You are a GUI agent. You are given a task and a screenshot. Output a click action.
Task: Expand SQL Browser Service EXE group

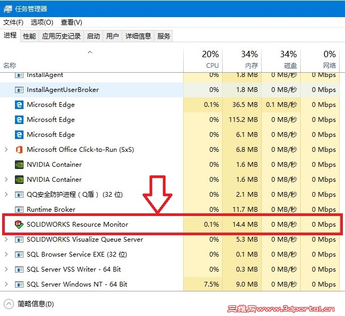pos(6,255)
